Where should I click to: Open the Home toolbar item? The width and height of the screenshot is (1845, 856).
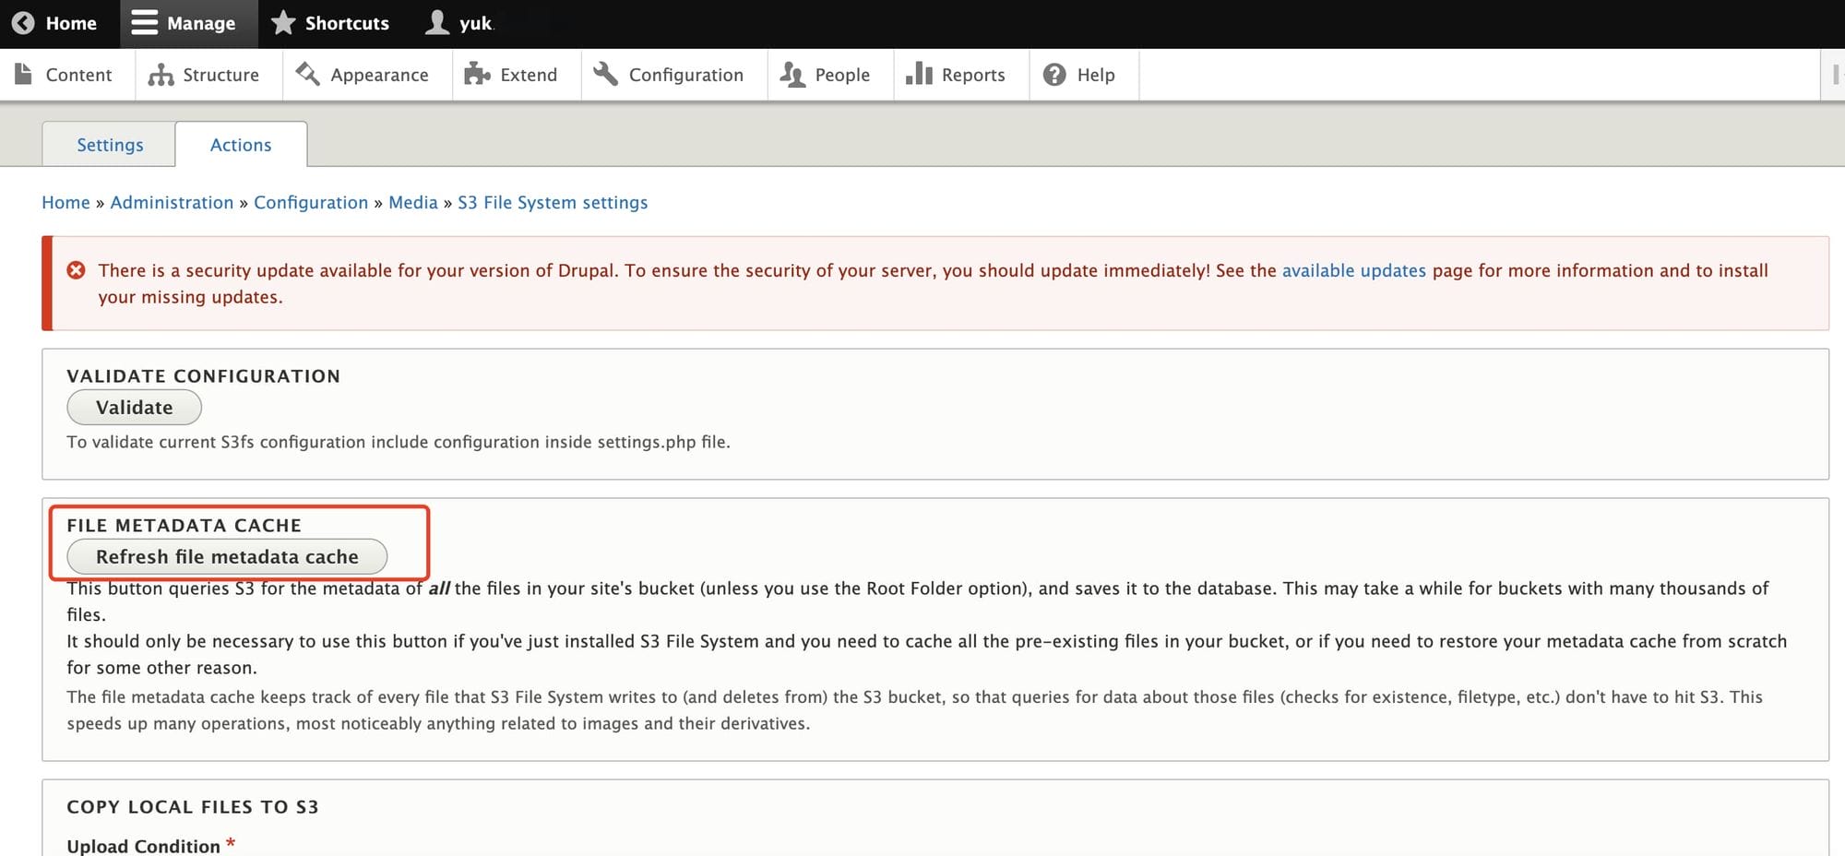coord(71,23)
